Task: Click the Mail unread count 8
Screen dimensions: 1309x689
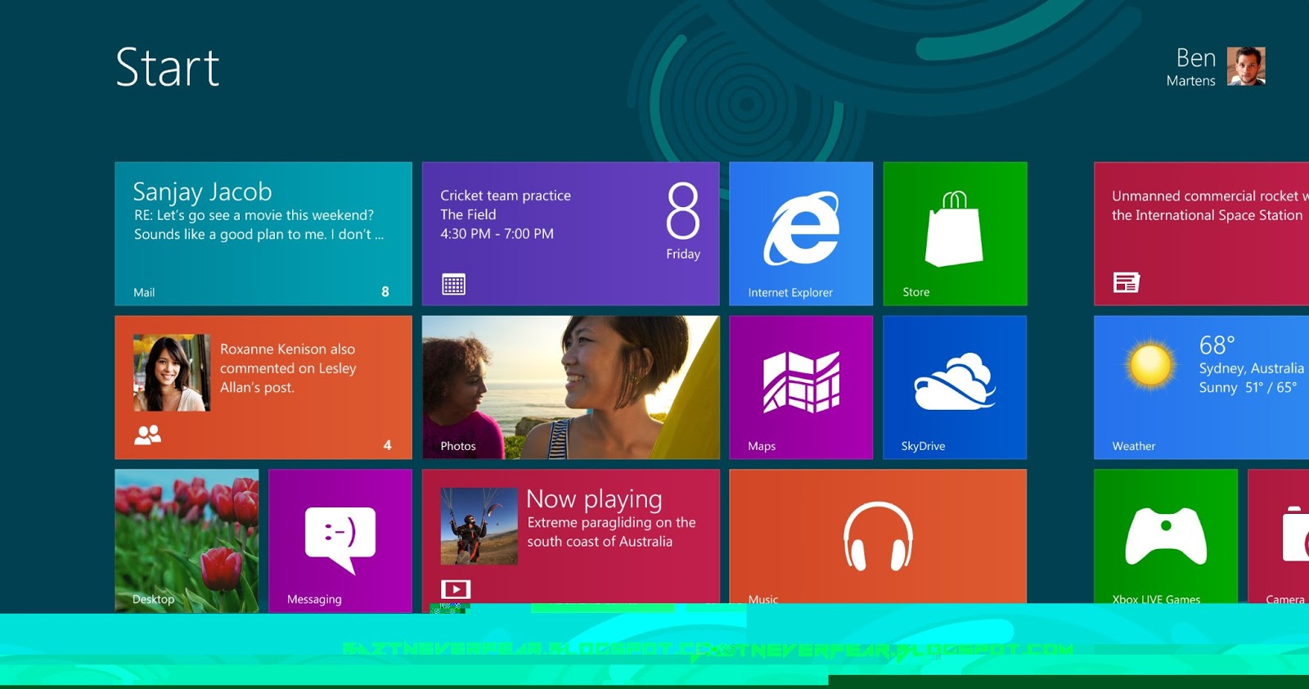Action: (385, 291)
